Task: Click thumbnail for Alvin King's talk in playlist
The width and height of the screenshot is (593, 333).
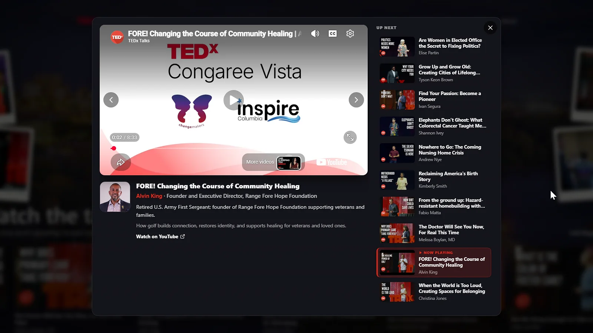Action: (x=397, y=263)
